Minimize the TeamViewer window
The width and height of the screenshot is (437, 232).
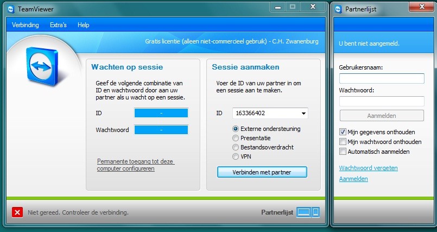coord(278,7)
